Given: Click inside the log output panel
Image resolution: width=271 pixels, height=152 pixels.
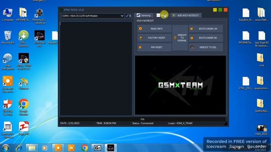Looking at the screenshot, I should tap(96, 68).
